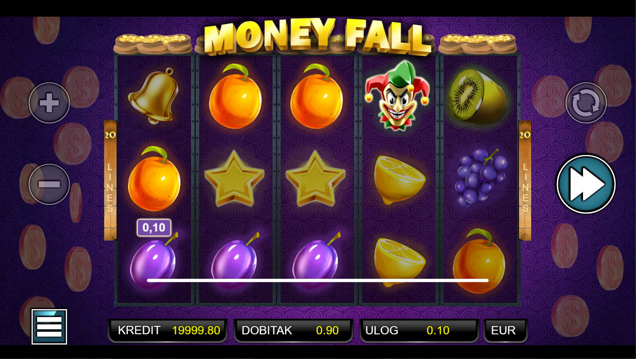This screenshot has height=359, width=636.
Task: Start a spin with the fast-forward button
Action: (586, 184)
